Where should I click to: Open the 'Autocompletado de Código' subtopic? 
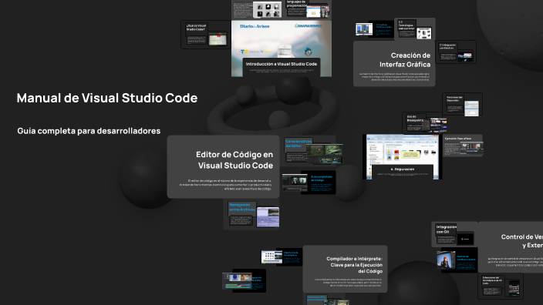(x=309, y=183)
